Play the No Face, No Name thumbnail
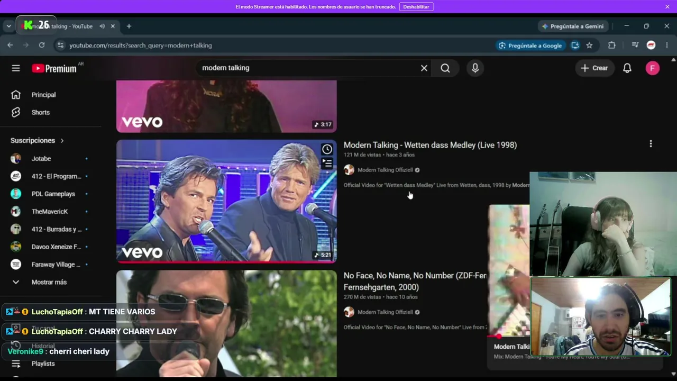The height and width of the screenshot is (381, 677). pos(226,324)
